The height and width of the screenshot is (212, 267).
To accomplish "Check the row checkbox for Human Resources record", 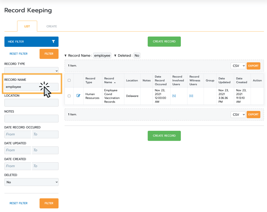I will (69, 96).
